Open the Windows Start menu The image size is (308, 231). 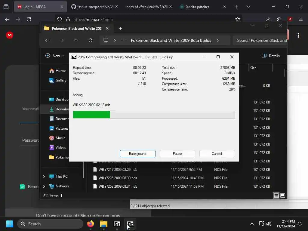pyautogui.click(x=10, y=224)
